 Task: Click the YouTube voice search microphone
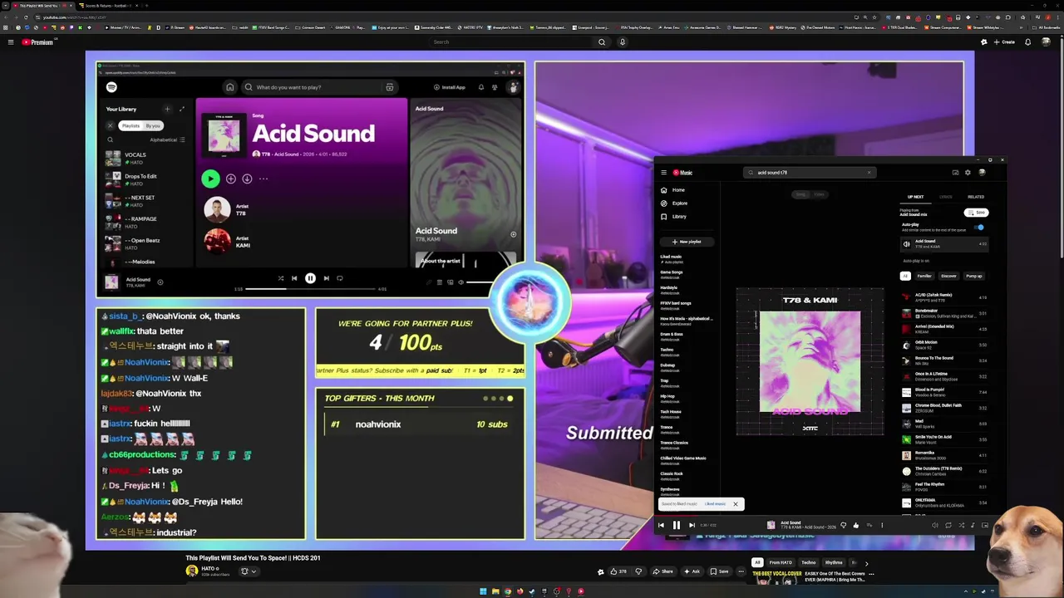pos(622,42)
